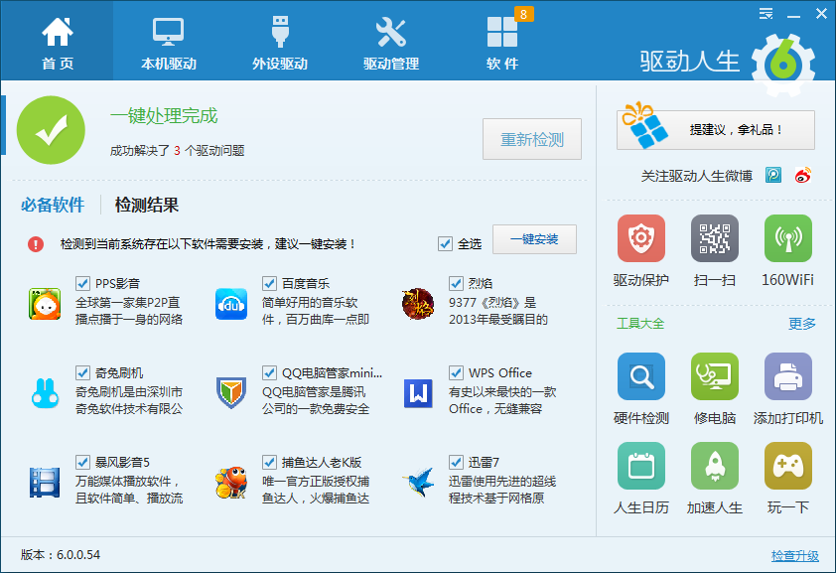Open the 玩一下 gamepad icon

point(788,466)
